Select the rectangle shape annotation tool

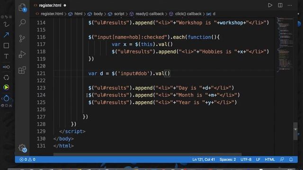tap(6, 46)
